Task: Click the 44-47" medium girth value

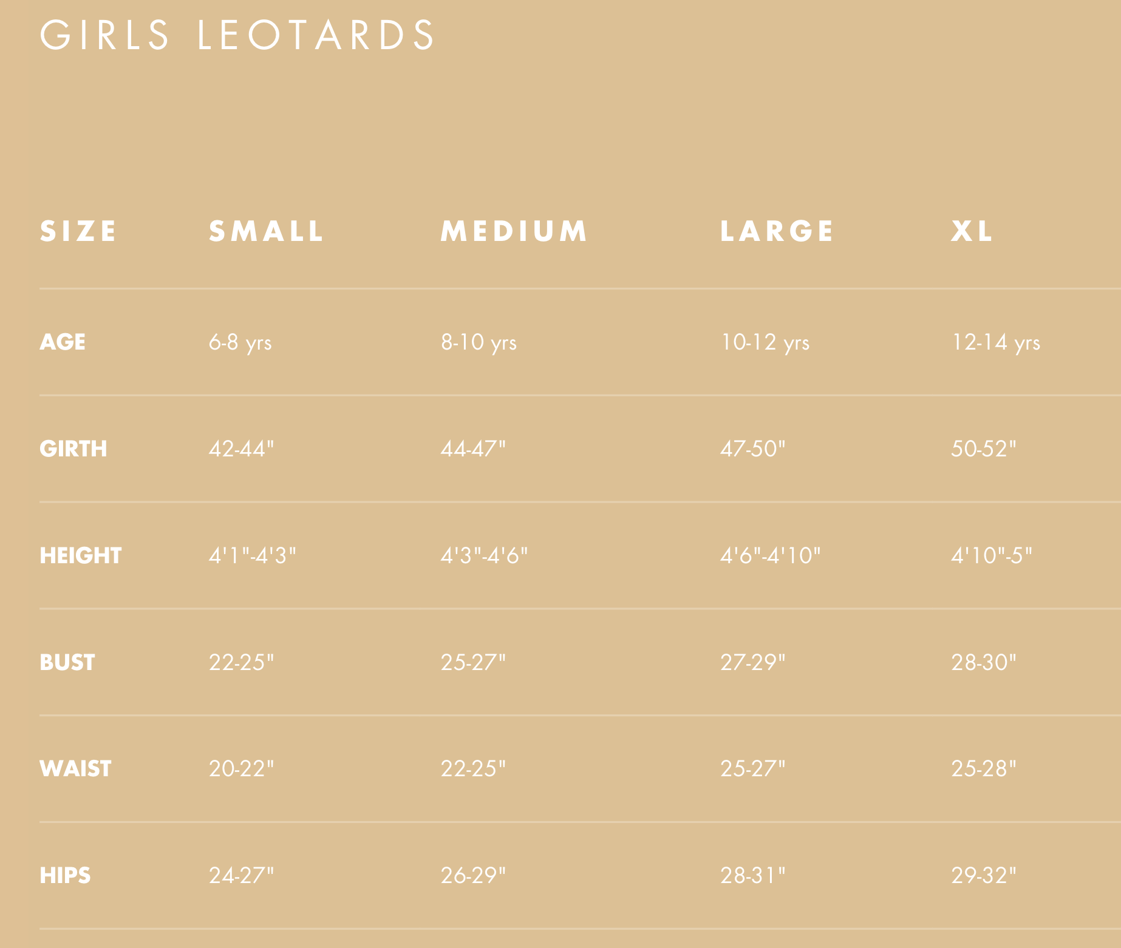Action: tap(473, 449)
